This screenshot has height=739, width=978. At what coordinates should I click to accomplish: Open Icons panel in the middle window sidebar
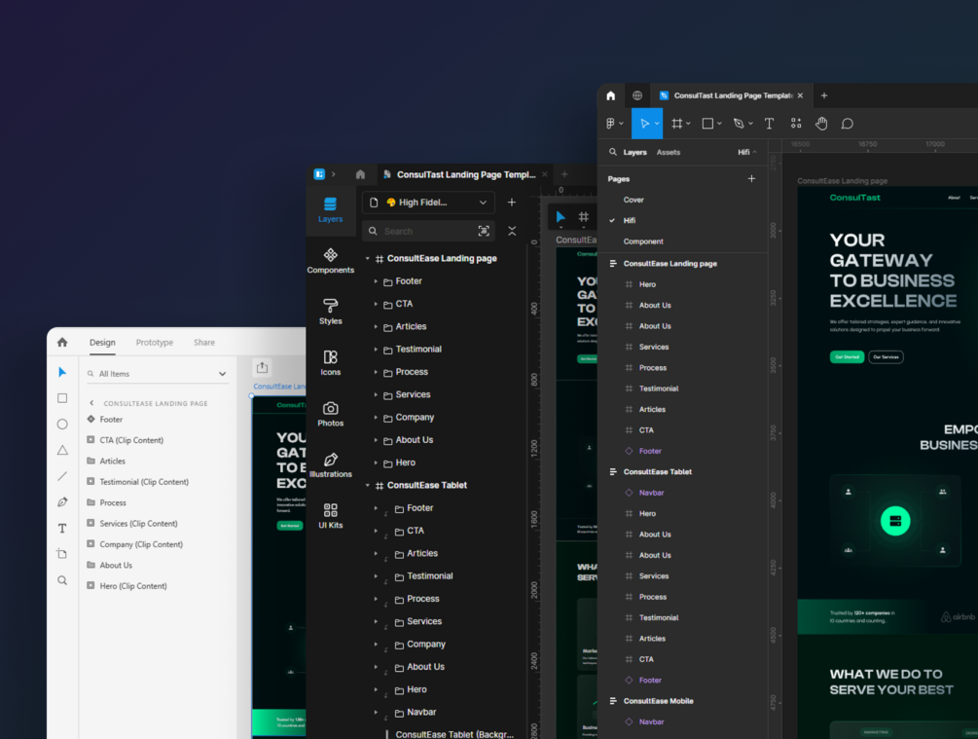[x=331, y=362]
